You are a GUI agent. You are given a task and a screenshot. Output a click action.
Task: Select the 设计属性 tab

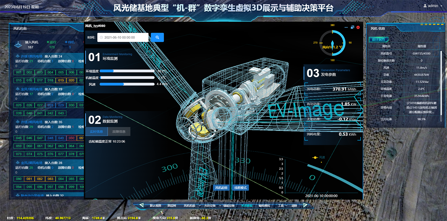point(379,40)
